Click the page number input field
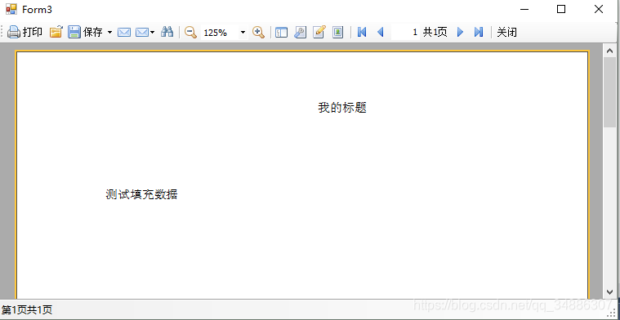 pos(405,32)
